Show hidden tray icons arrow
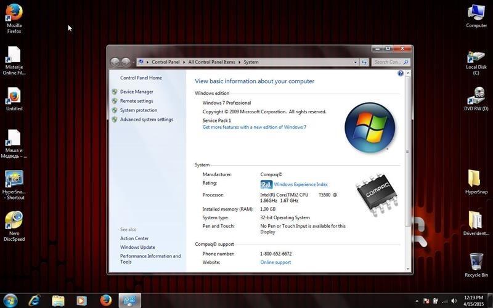 point(417,301)
